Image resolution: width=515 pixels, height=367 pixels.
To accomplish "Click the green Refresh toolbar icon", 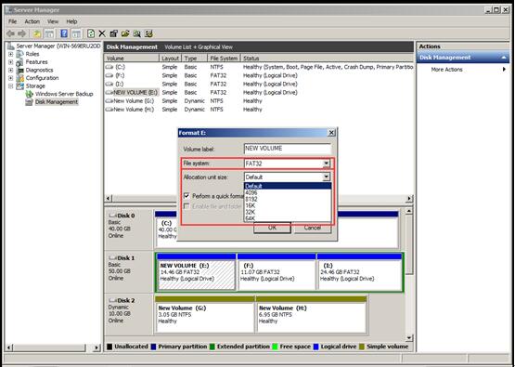I will point(91,33).
